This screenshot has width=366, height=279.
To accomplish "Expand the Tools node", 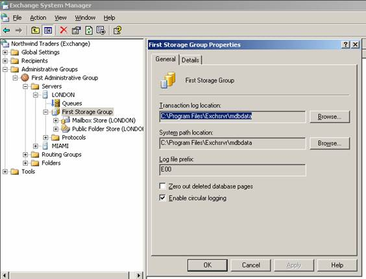I will pos(5,172).
